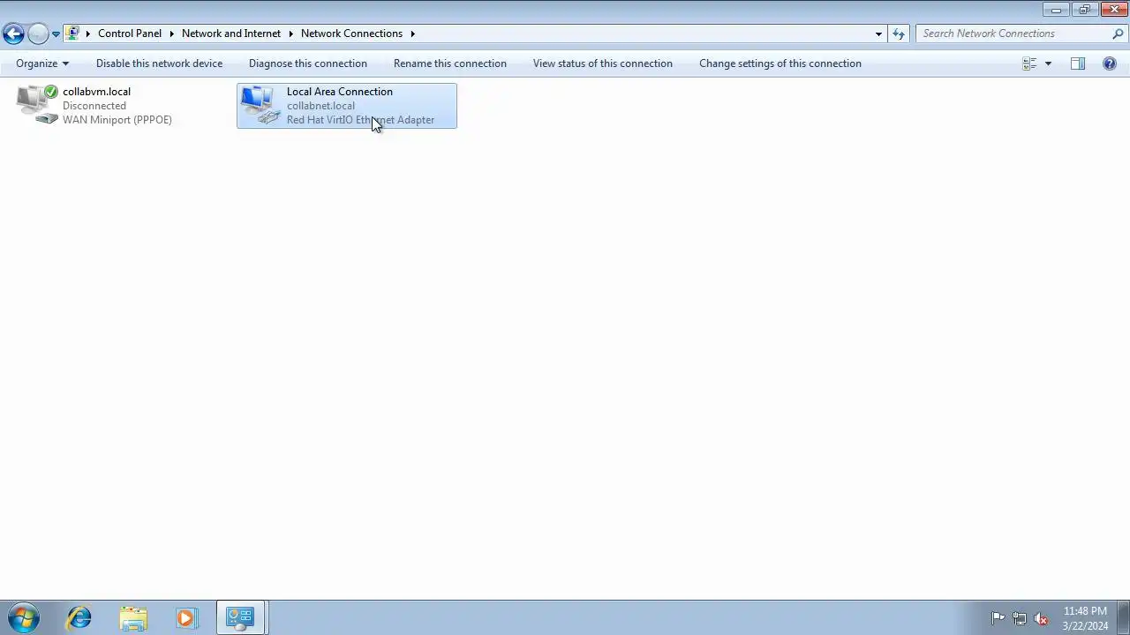Click the Network and Internet breadcrumb
The width and height of the screenshot is (1130, 635).
click(x=231, y=34)
